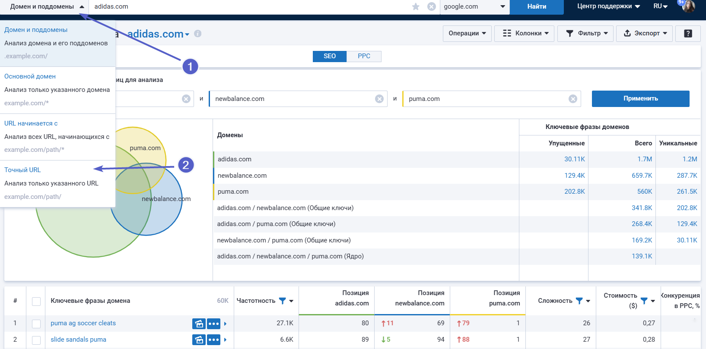
Task: Clear the first domain comparison field
Action: [186, 99]
